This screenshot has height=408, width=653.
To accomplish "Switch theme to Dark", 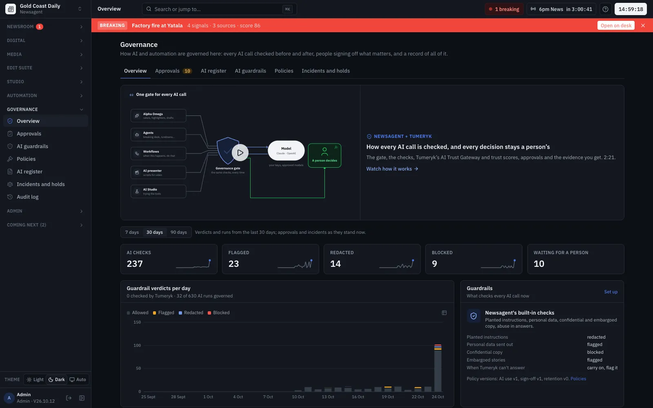I will point(57,379).
